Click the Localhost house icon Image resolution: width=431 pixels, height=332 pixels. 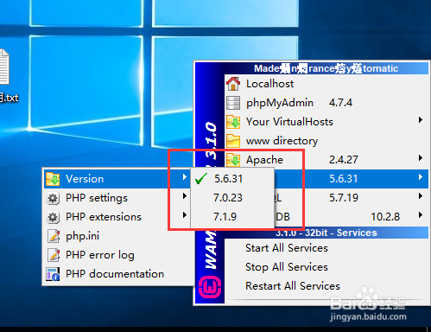coord(233,84)
